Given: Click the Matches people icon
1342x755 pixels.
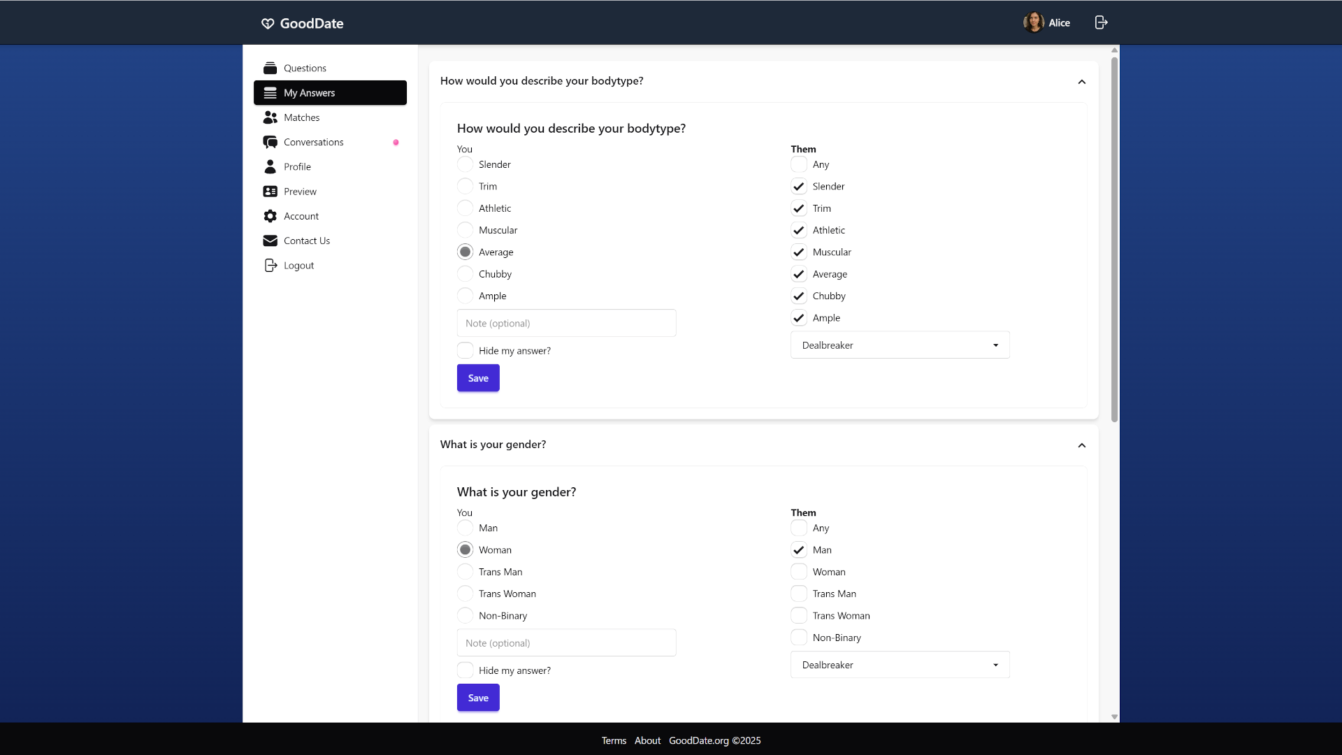Looking at the screenshot, I should point(270,117).
